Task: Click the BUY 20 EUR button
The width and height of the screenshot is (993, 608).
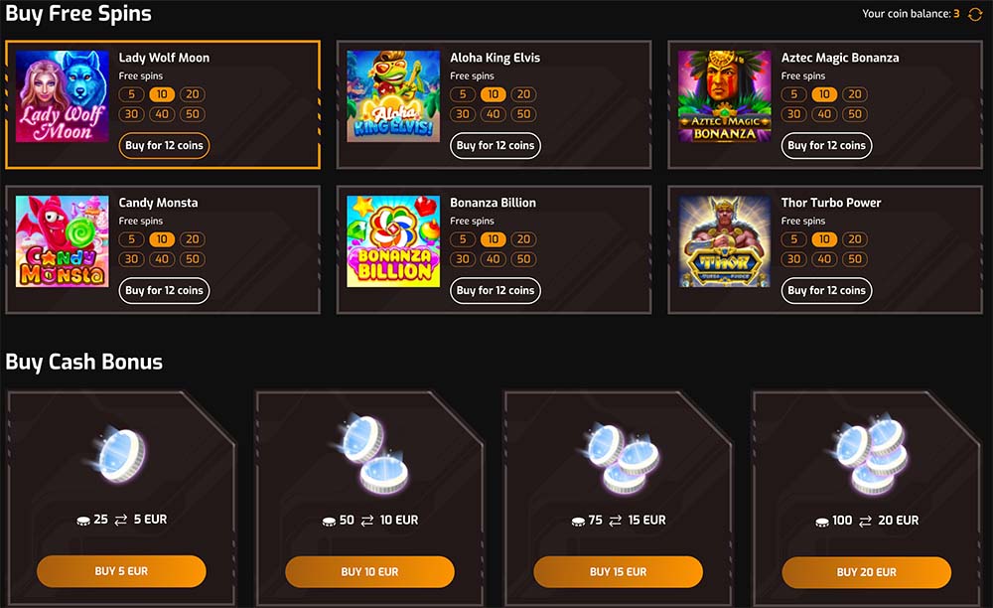Action: pos(866,572)
